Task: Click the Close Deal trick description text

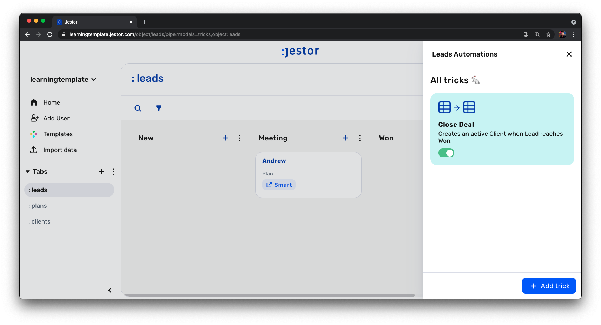Action: click(x=501, y=137)
